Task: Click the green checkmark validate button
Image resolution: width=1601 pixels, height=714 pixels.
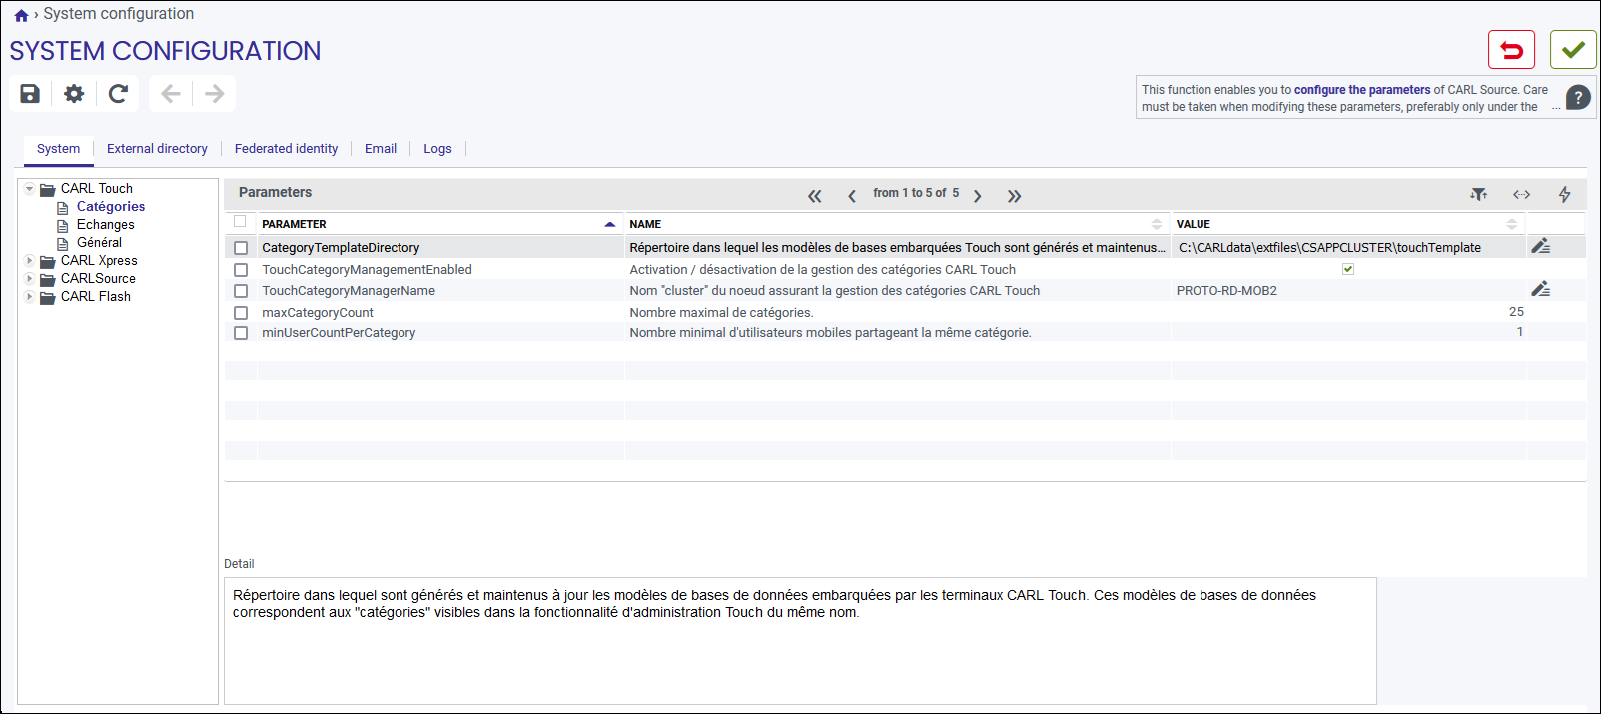Action: 1573,50
